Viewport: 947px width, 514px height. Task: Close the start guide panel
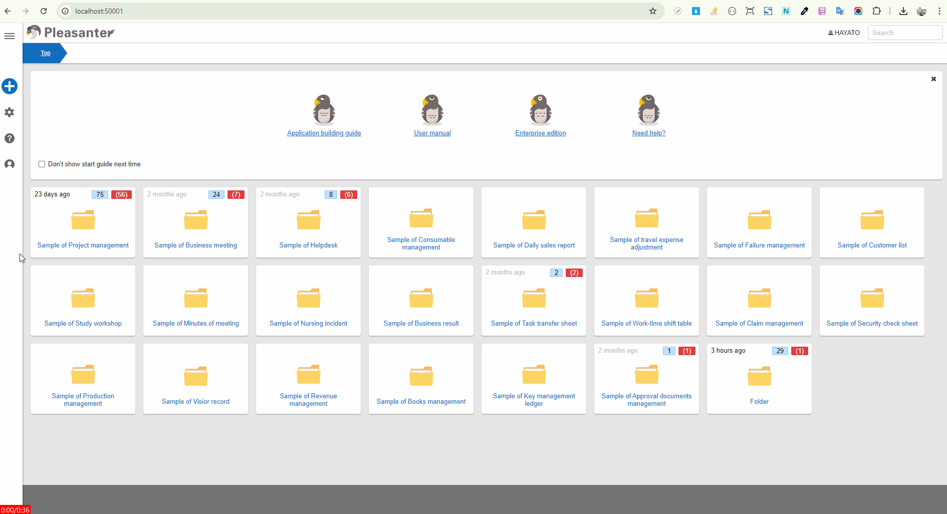[x=933, y=79]
